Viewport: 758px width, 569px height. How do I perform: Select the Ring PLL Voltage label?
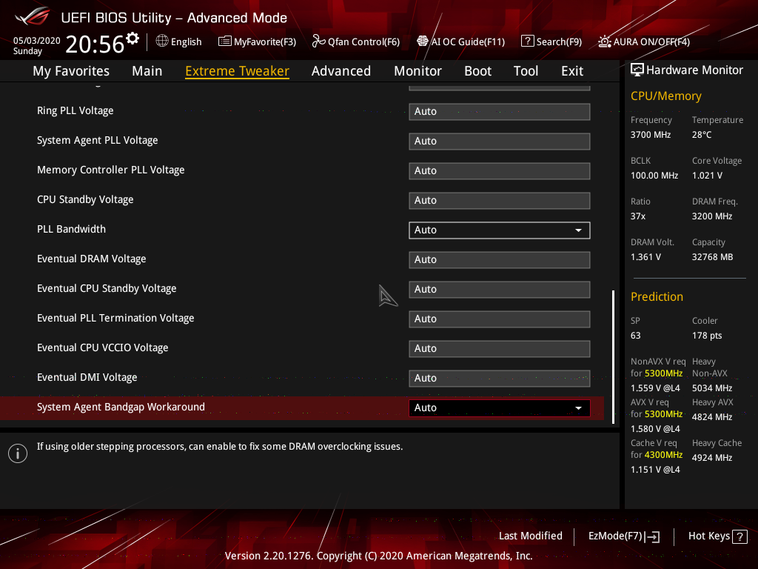(x=76, y=111)
